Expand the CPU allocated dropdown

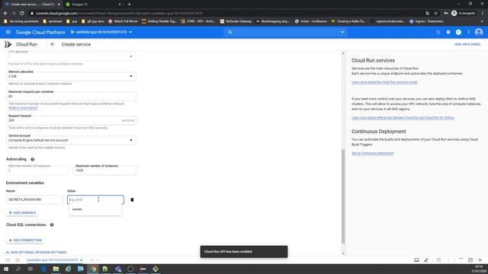131,56
